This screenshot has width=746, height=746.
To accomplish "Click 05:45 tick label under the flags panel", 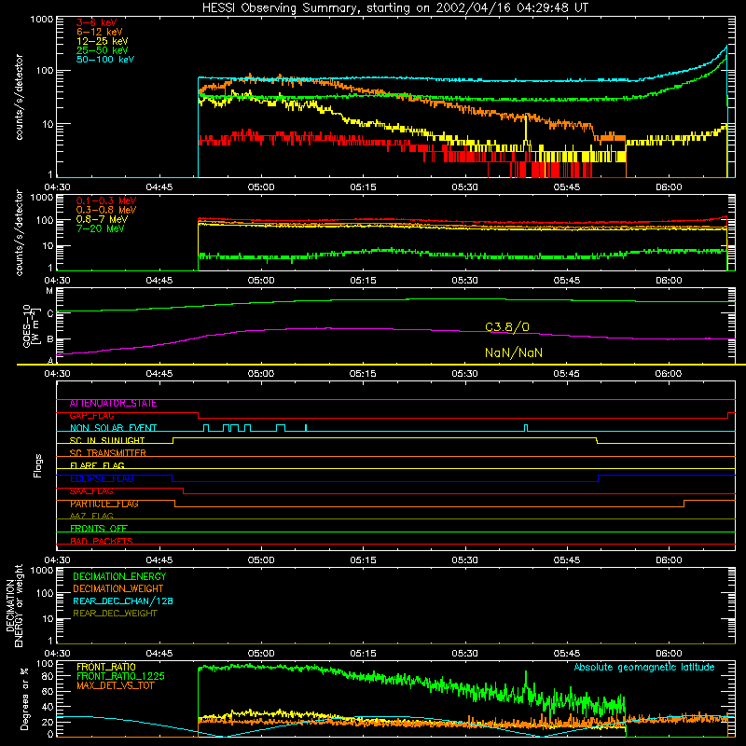I will click(x=567, y=560).
